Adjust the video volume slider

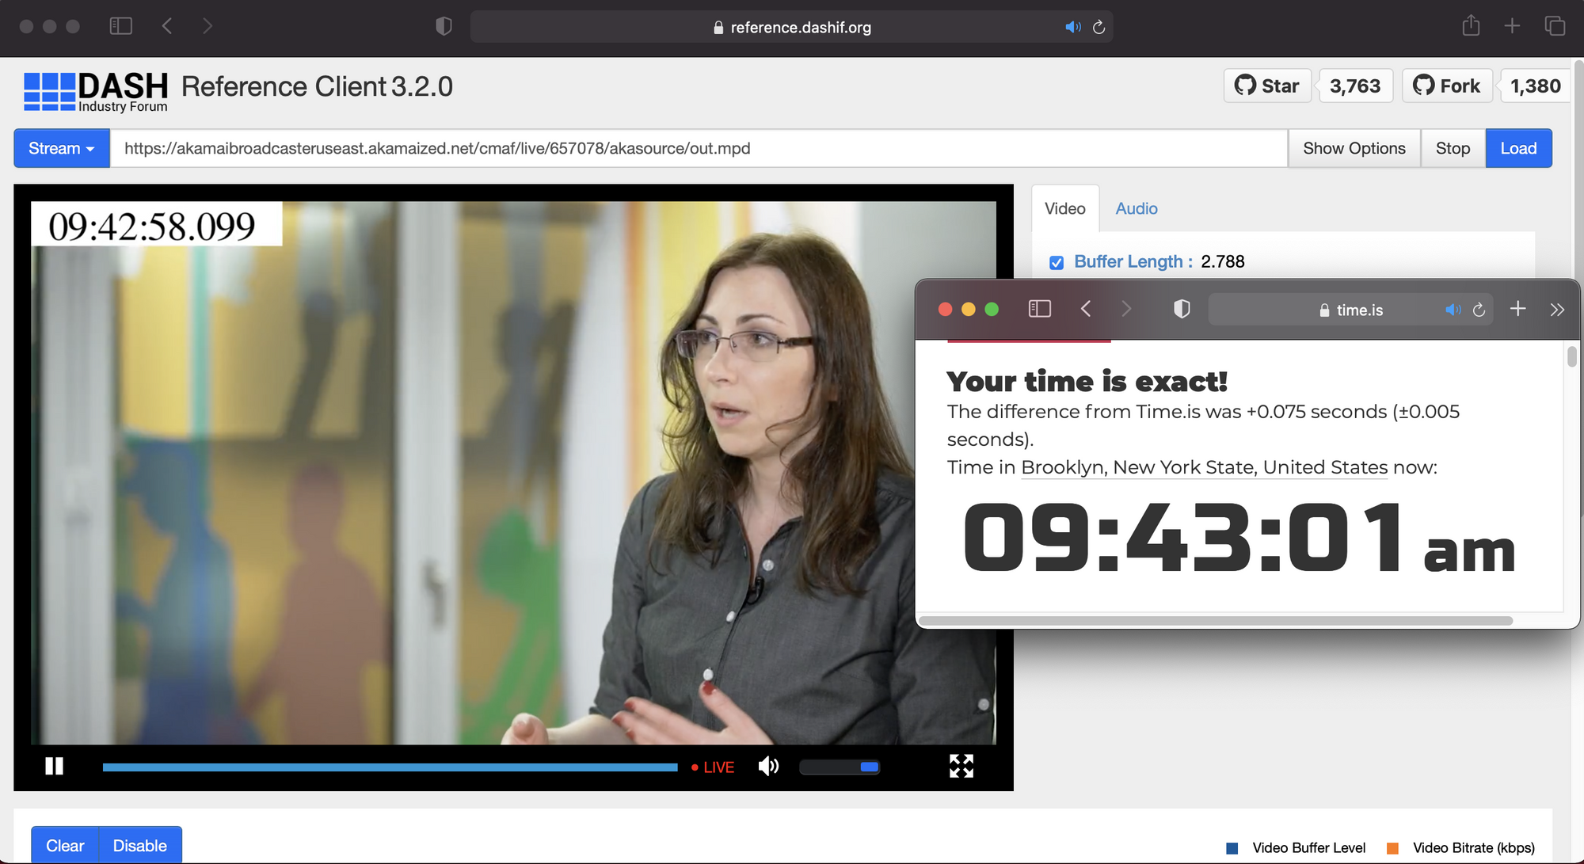tap(840, 767)
